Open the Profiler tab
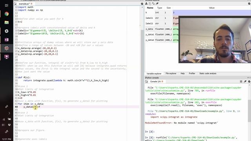The image size is (251, 141). pos(192,74)
